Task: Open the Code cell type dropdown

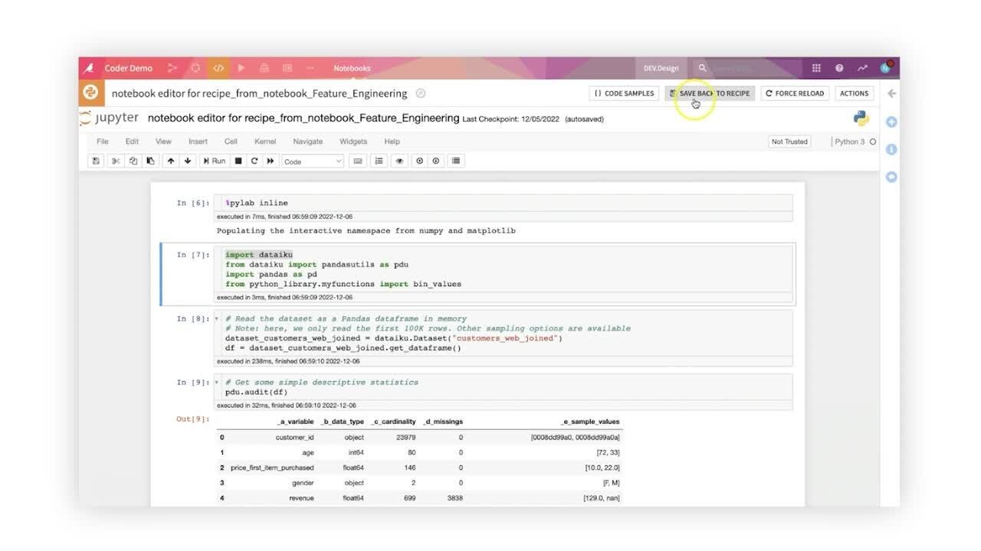Action: click(x=313, y=161)
